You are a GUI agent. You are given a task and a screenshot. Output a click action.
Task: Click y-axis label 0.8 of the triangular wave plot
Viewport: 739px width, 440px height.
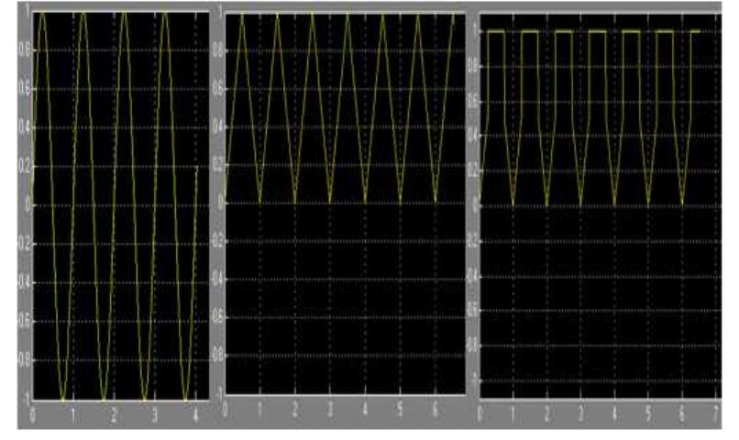(217, 51)
